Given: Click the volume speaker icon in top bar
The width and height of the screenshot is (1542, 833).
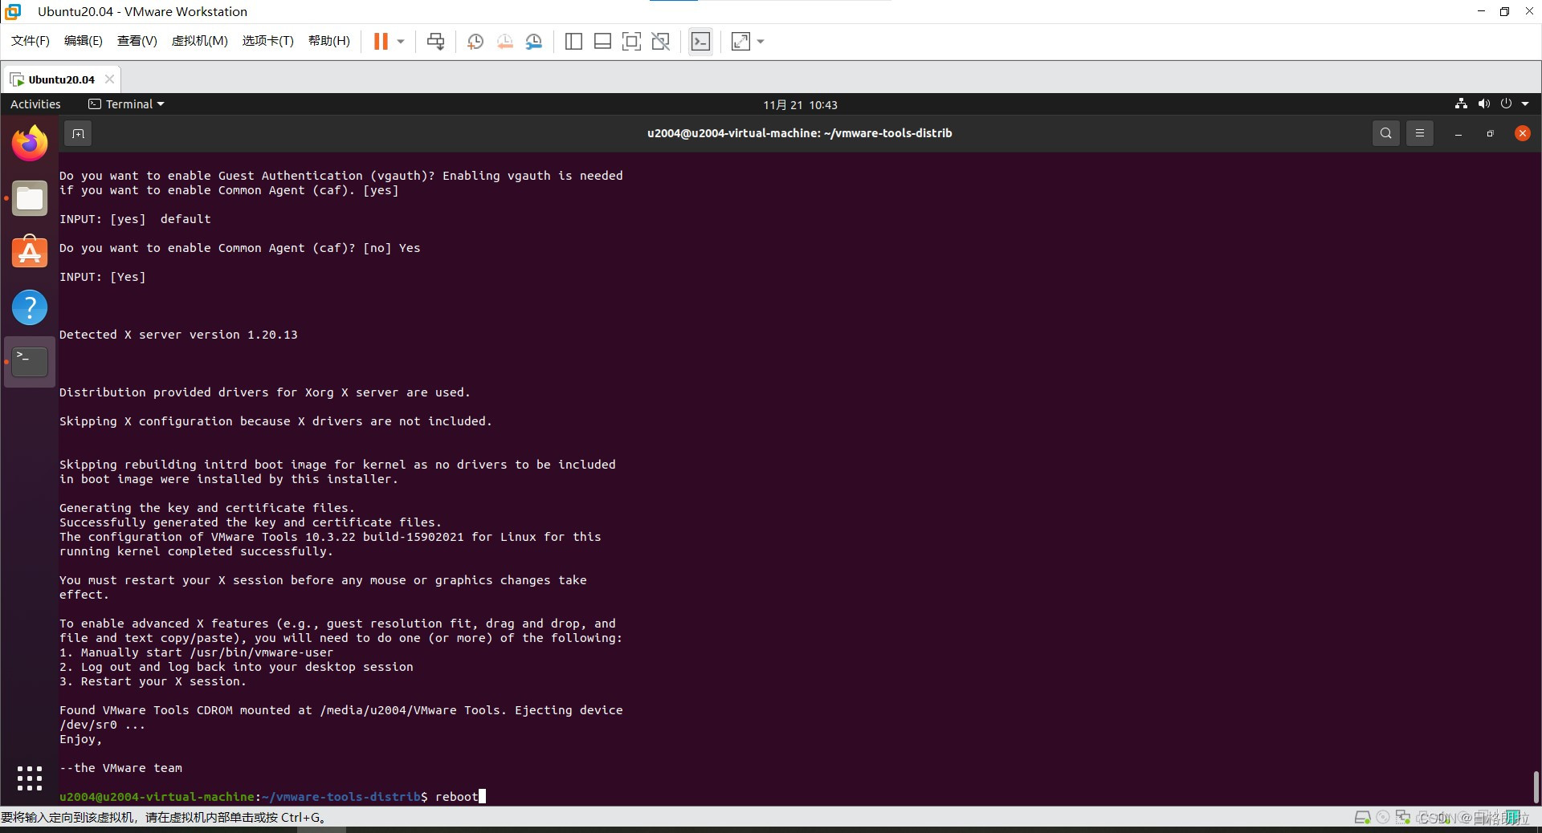Looking at the screenshot, I should point(1483,104).
